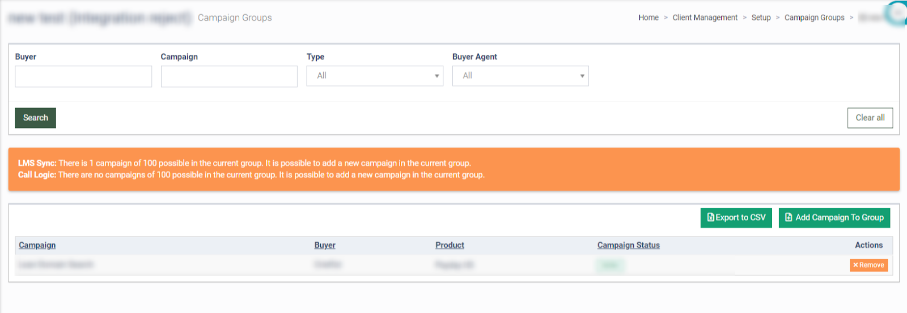Click into the Campaign filter field
Image resolution: width=907 pixels, height=313 pixels.
pos(229,76)
